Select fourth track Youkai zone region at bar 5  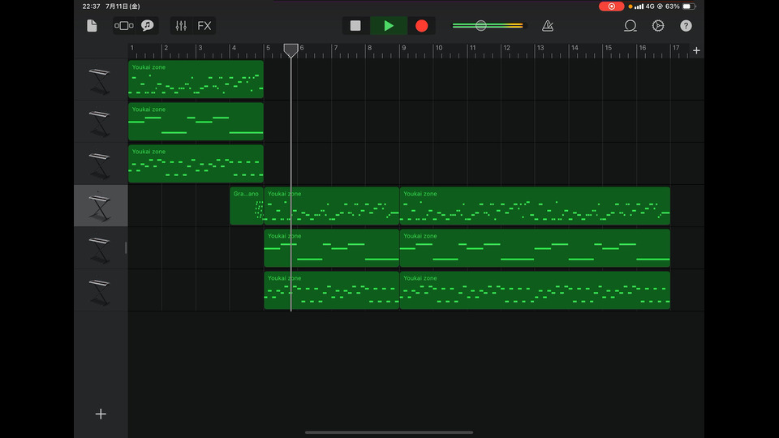[331, 206]
